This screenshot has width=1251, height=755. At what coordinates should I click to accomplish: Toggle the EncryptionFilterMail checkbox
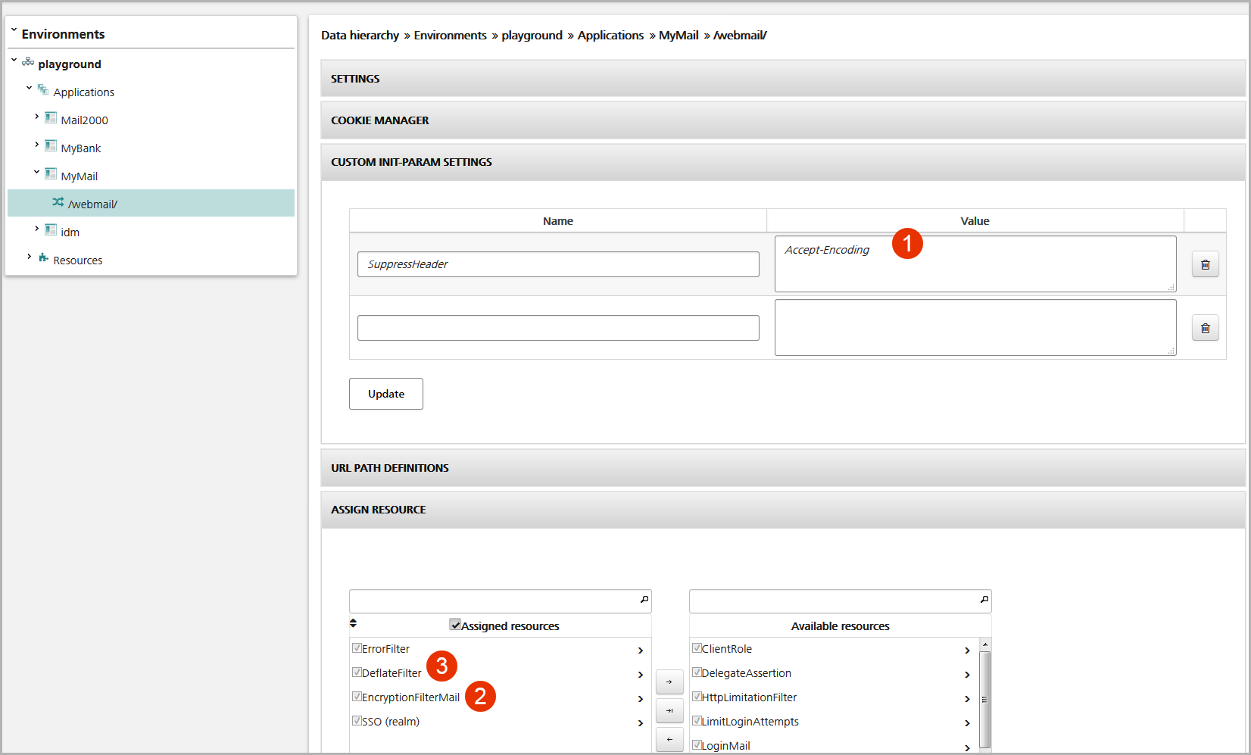point(357,697)
